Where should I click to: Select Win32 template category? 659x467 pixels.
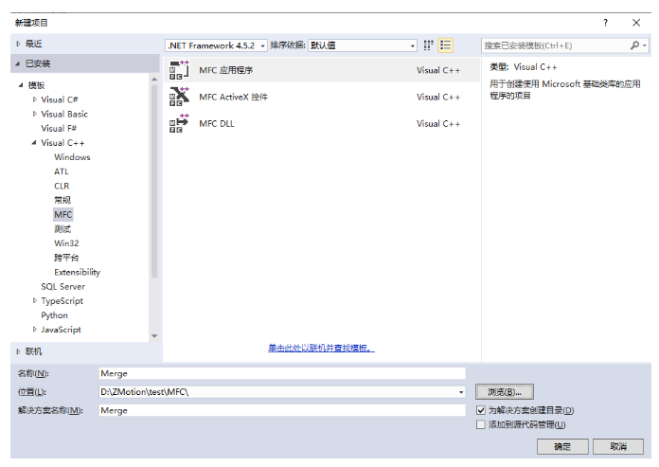(x=66, y=243)
